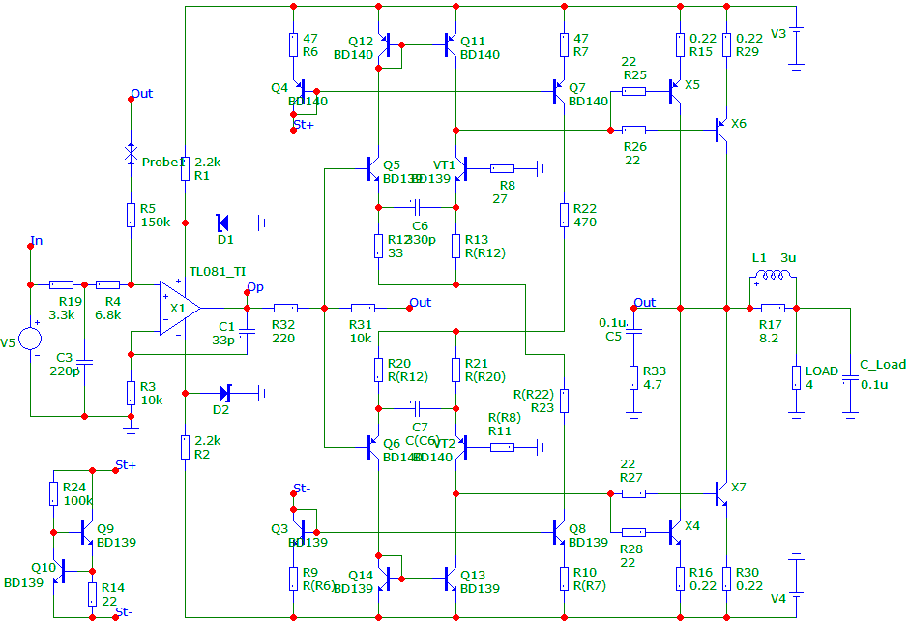The image size is (909, 623).
Task: Click resistor R31 body
Action: click(363, 308)
